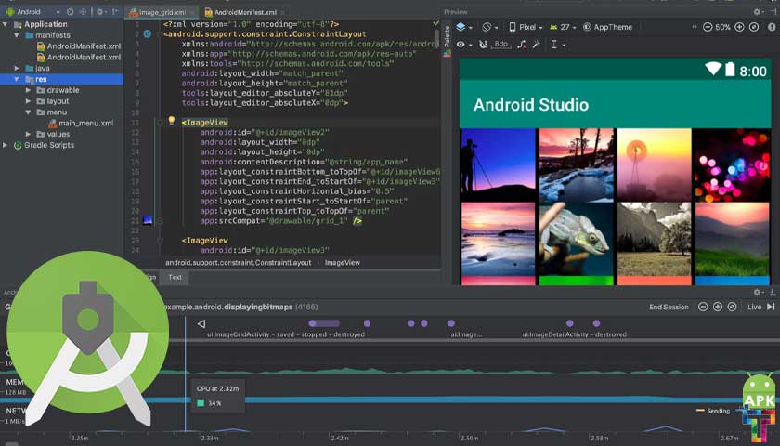Image resolution: width=780 pixels, height=446 pixels.
Task: Collapse the manifests folder
Action: coord(17,35)
